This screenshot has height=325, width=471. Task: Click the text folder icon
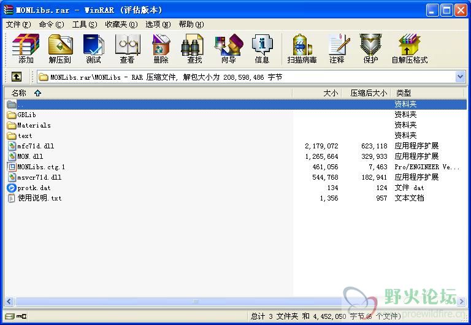coord(12,136)
